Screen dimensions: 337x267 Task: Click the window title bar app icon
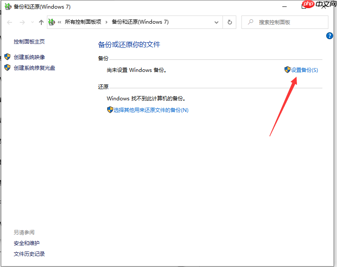click(8, 6)
